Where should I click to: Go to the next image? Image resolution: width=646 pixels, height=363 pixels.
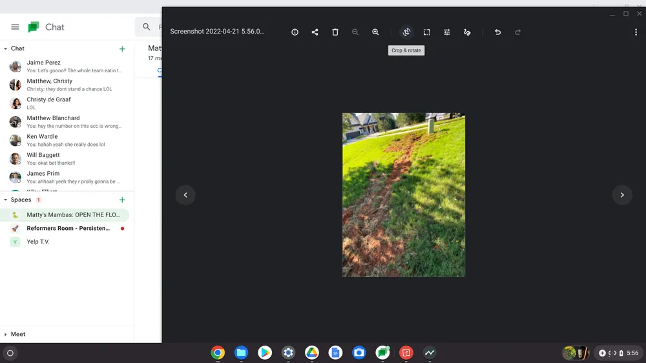(622, 195)
